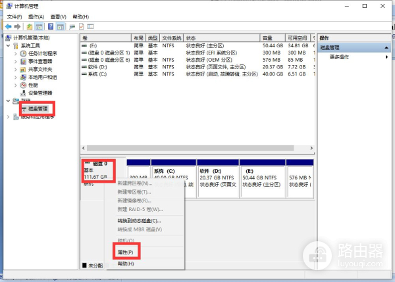
Task: Click the 磁盘管理 header in the actions pane
Action: pos(354,47)
